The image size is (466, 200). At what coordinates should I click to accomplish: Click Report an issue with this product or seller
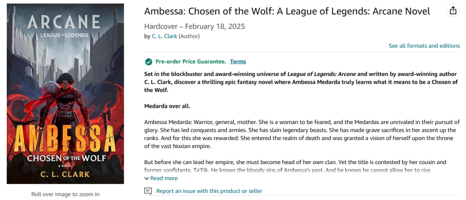[x=209, y=191]
